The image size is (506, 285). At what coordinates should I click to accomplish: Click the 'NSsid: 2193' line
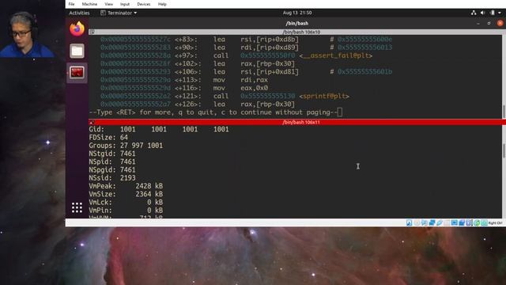pos(112,177)
